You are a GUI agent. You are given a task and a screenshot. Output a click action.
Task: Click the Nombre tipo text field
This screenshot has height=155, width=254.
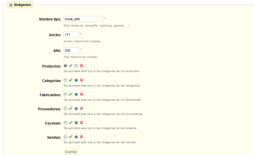tap(83, 19)
